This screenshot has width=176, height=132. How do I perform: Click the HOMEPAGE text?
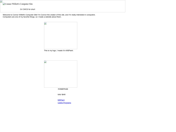tap(63, 89)
